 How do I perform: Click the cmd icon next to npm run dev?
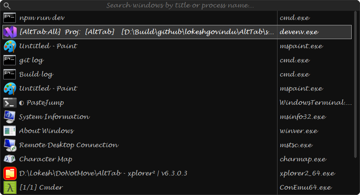pyautogui.click(x=10, y=18)
